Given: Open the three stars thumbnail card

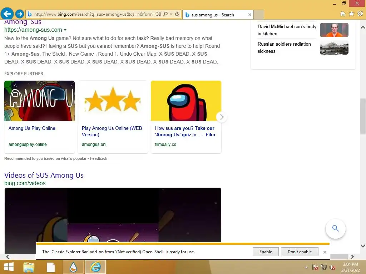Looking at the screenshot, I should coord(113,101).
